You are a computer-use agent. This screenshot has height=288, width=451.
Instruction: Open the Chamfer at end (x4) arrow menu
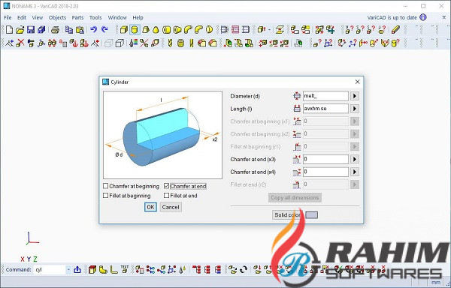click(x=355, y=172)
